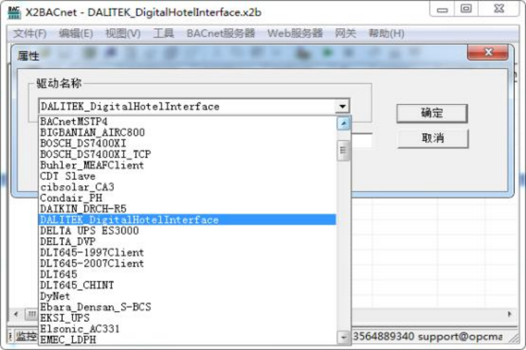Select EMEC_LDPH driver
This screenshot has height=350, width=526.
tap(187, 340)
